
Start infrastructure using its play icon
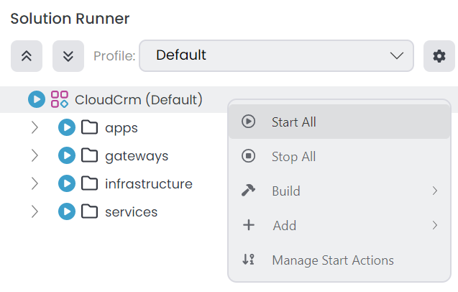67,184
